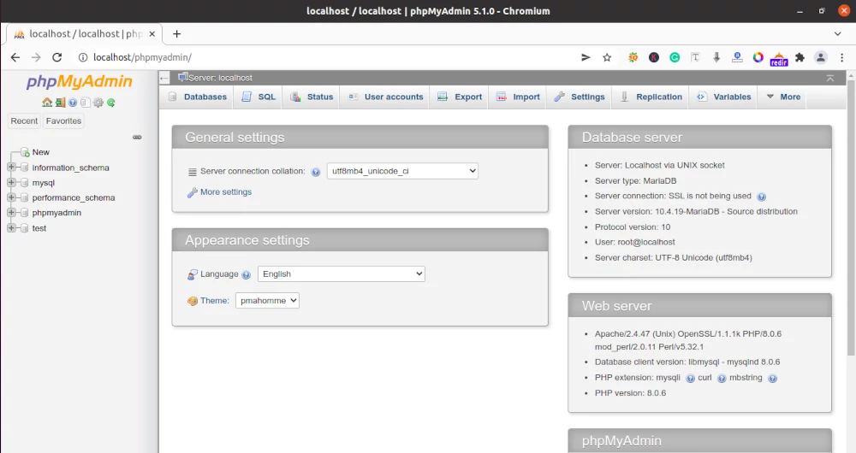Open the browser tab search chevron
The image size is (856, 453).
point(837,34)
